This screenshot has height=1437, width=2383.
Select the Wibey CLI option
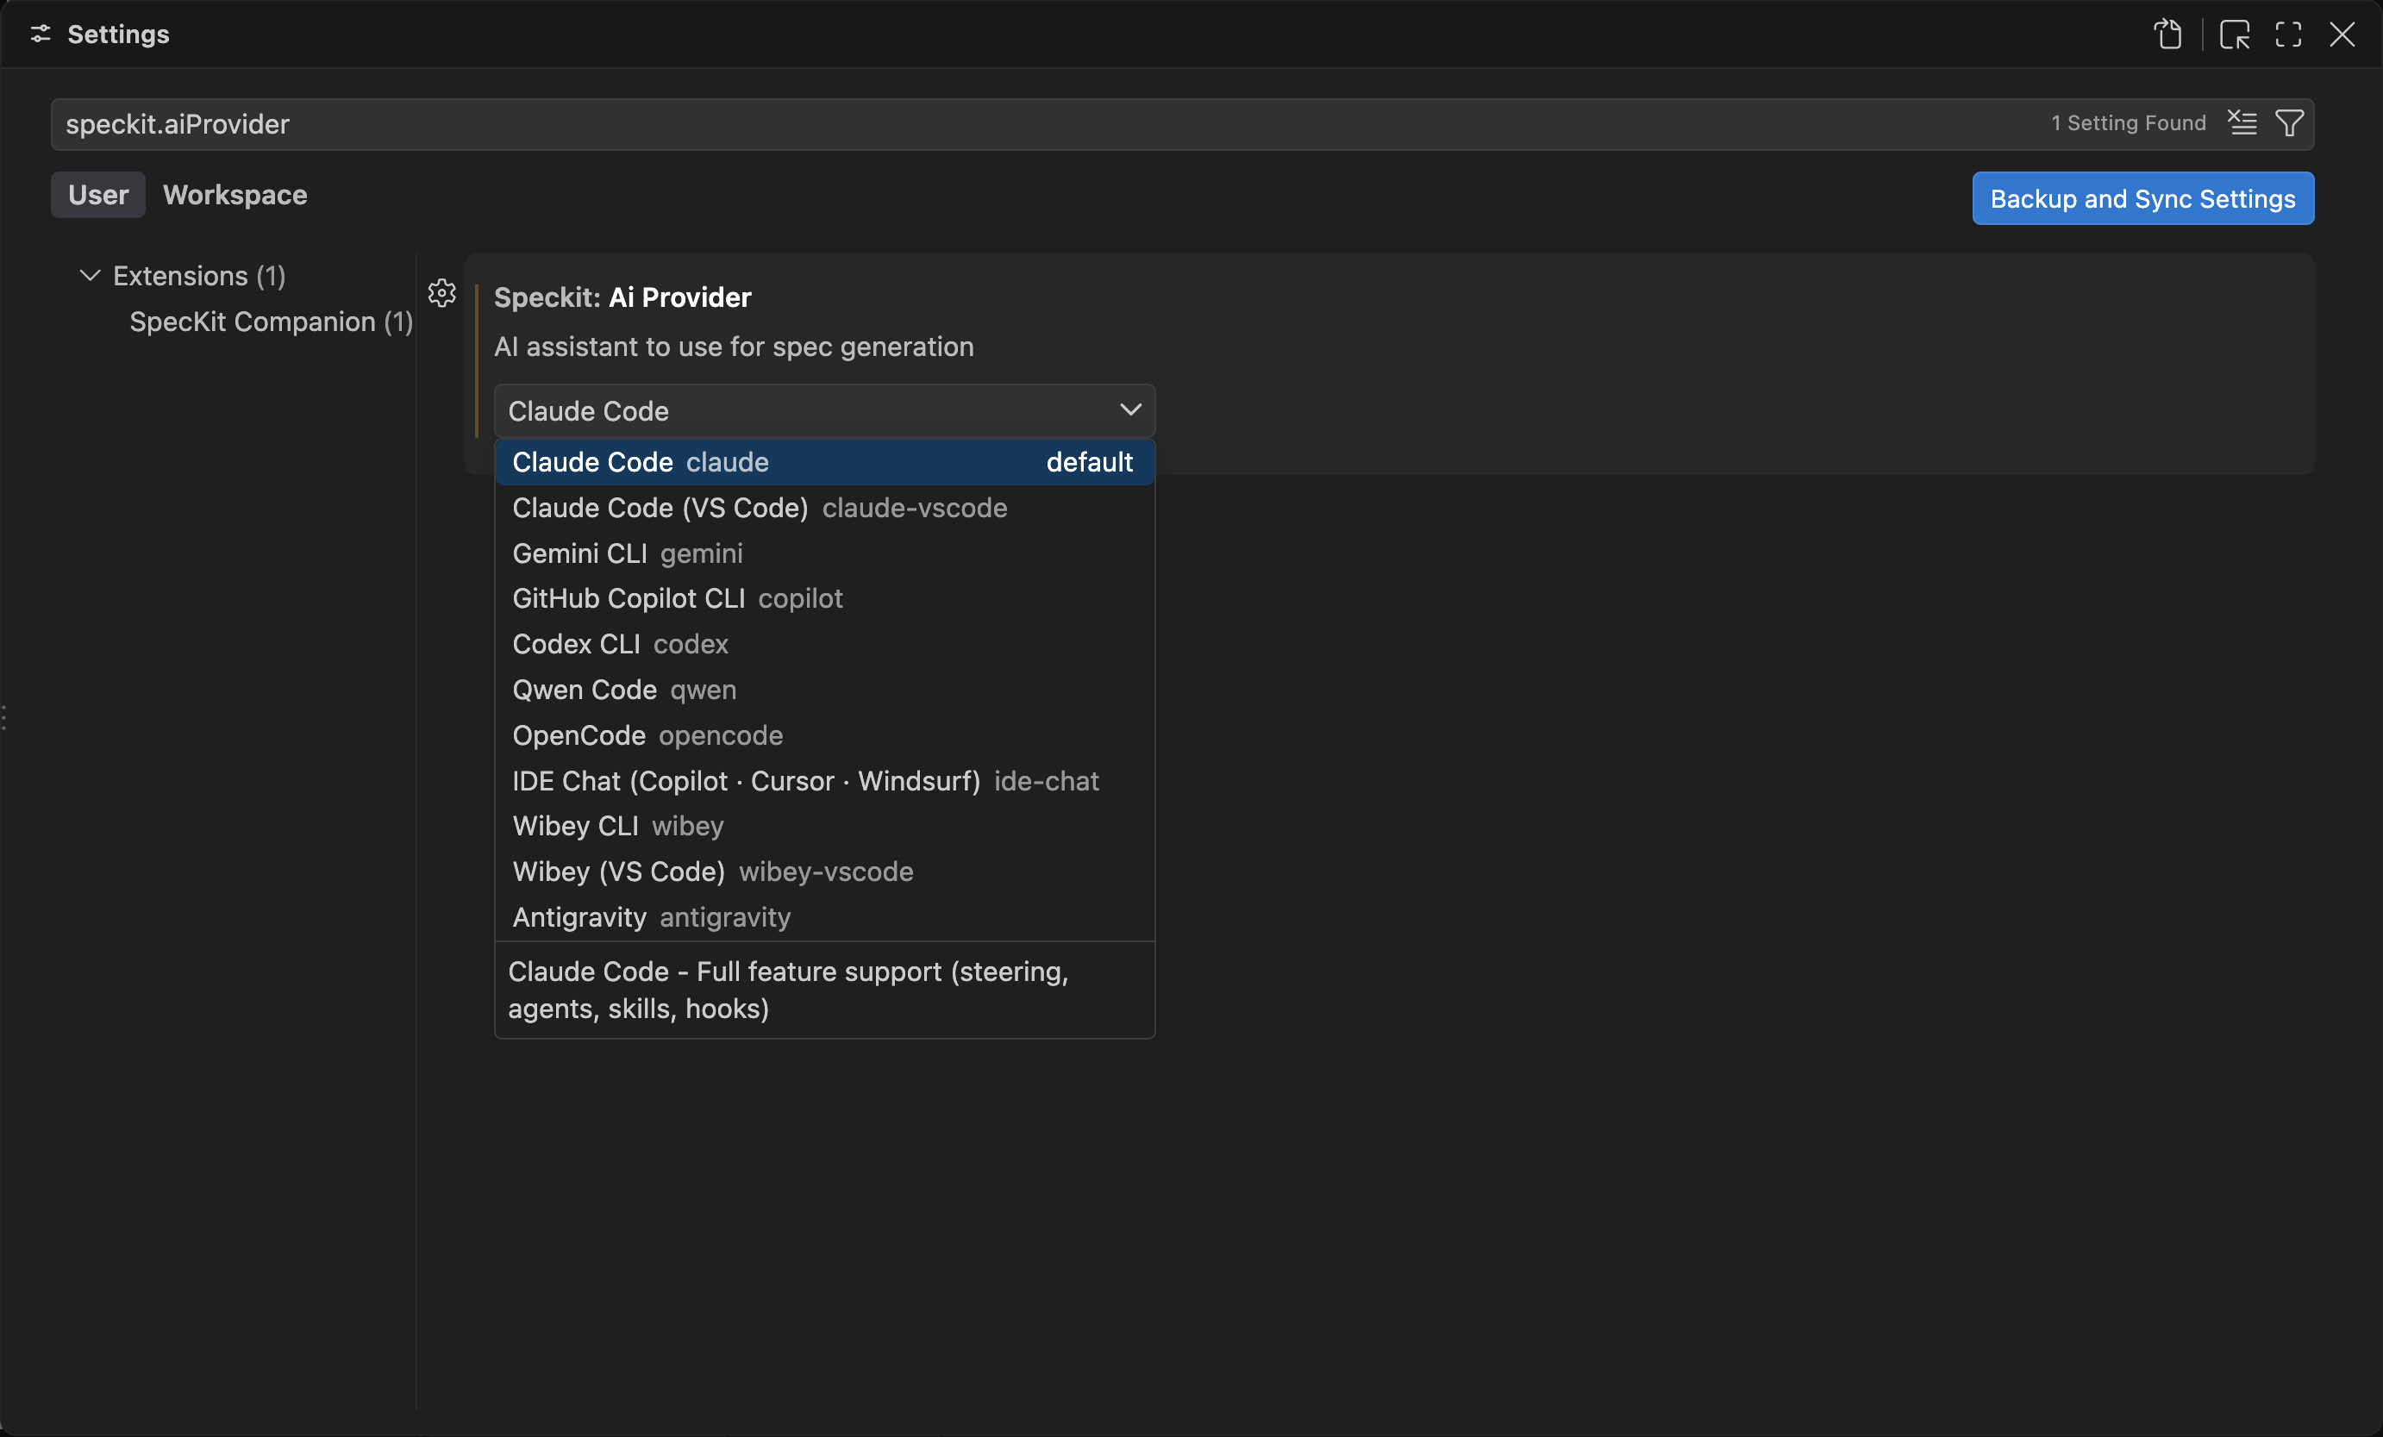(824, 826)
